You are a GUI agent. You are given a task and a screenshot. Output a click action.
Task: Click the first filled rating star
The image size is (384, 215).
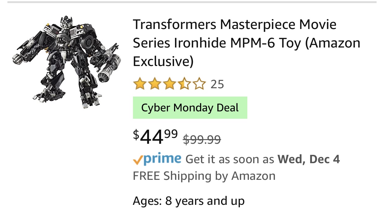point(139,84)
